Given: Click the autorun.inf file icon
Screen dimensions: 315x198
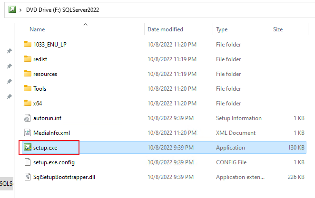Looking at the screenshot, I should 27,118.
